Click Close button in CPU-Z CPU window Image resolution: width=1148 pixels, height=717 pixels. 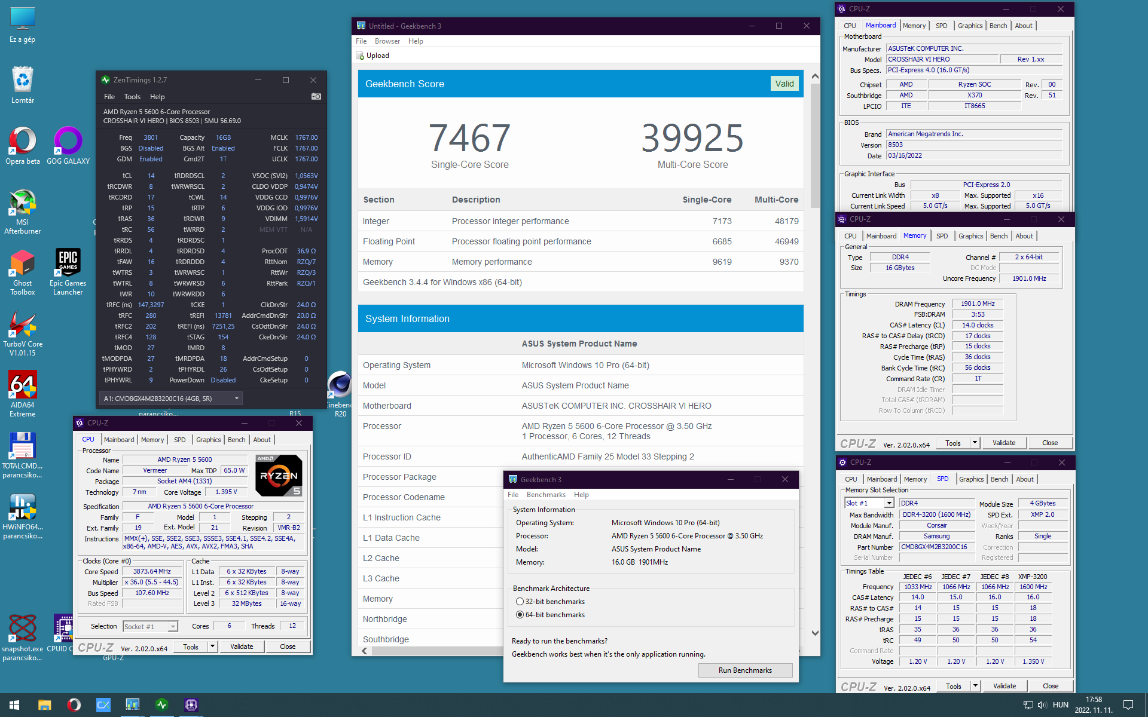pos(288,646)
